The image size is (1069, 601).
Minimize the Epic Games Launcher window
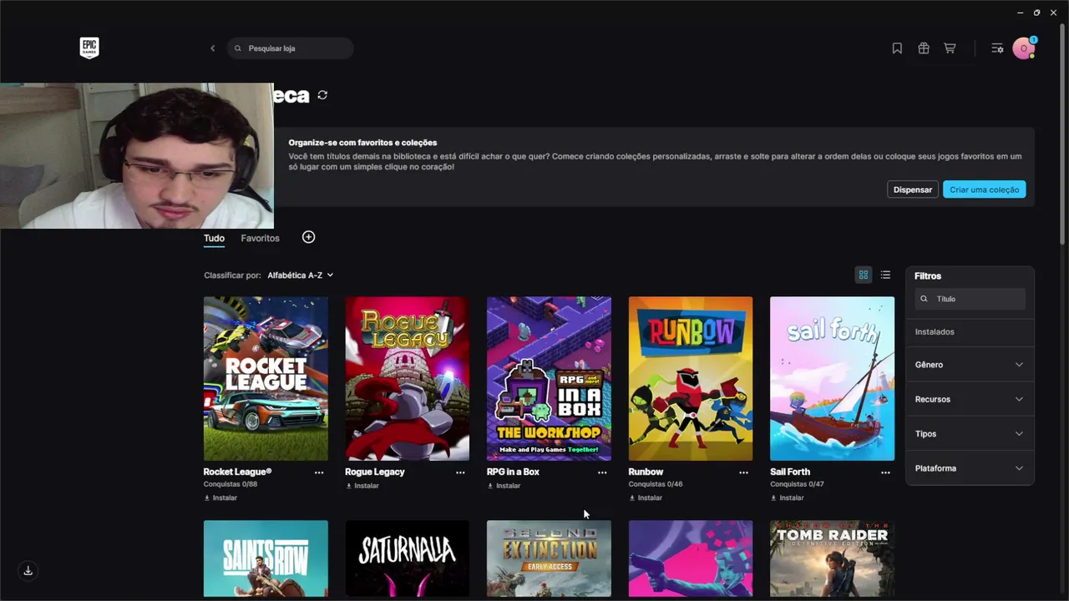[x=1021, y=13]
